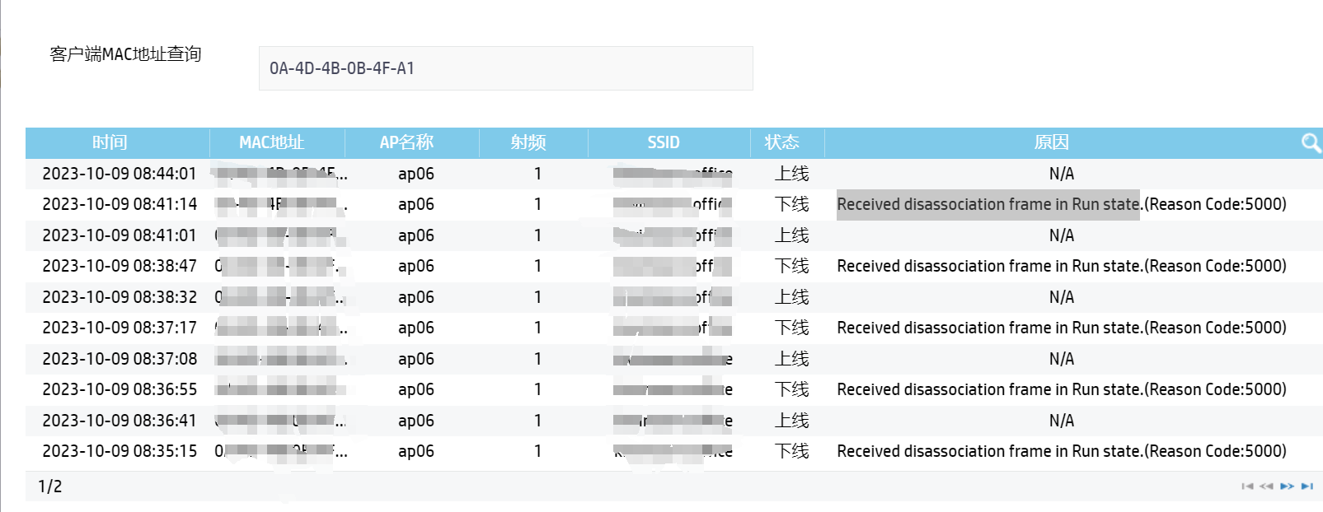
Task: Click ap06 in the 08:36:55 row
Action: click(x=415, y=389)
